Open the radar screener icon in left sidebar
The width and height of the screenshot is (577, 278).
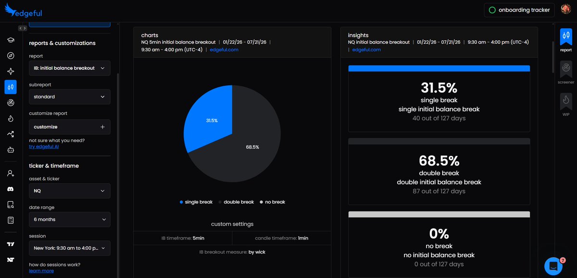tap(11, 102)
